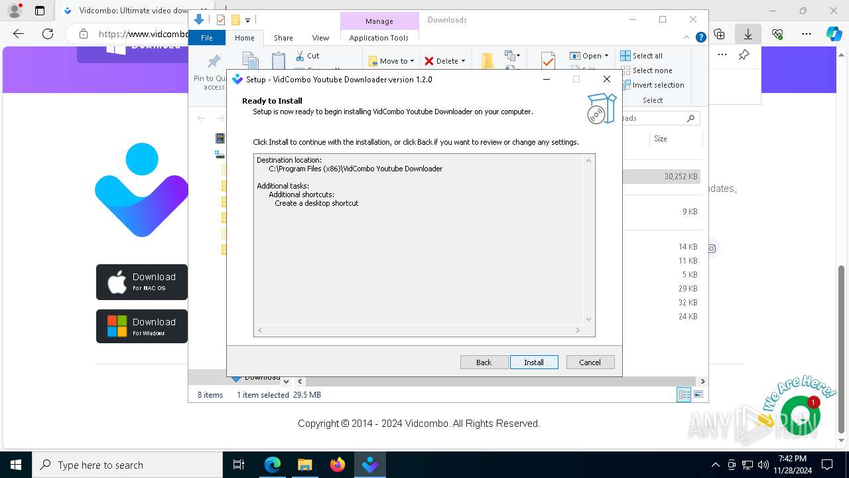Expand navigation pane Downloads chevron
The image size is (849, 478).
tap(286, 382)
